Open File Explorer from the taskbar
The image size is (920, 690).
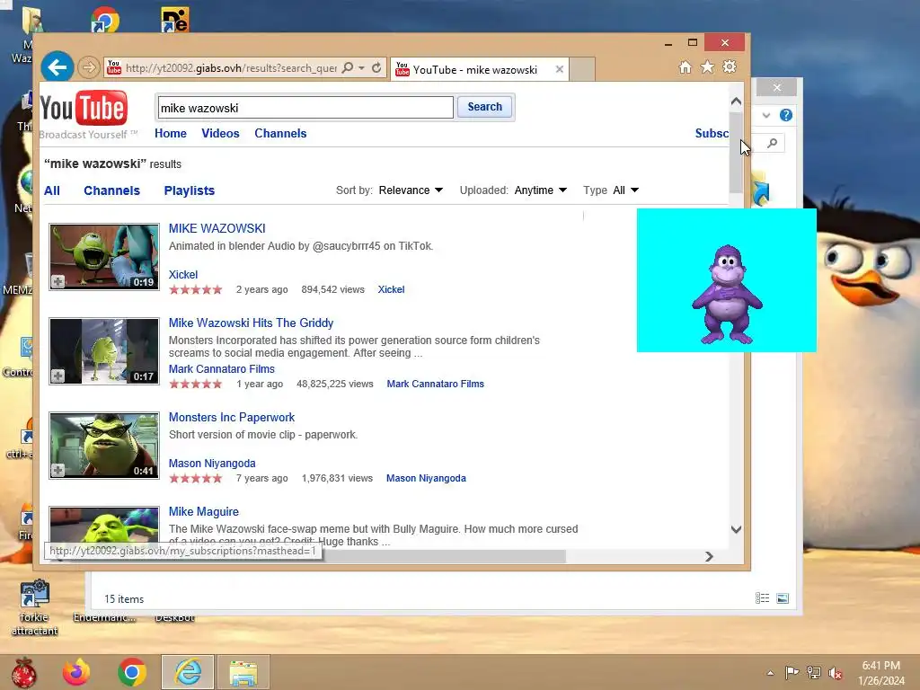click(x=243, y=672)
